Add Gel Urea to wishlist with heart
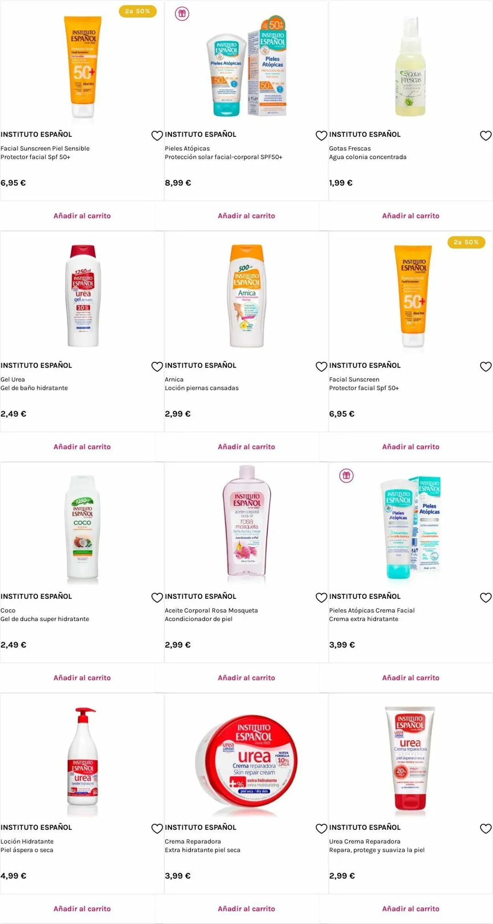 [x=157, y=367]
